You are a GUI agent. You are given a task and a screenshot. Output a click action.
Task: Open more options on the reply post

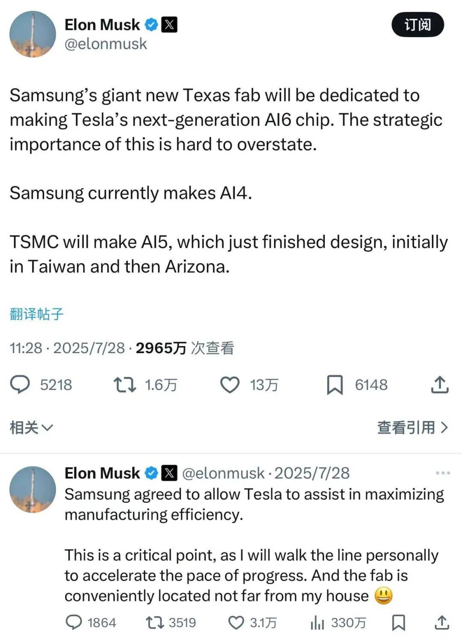[x=443, y=473]
